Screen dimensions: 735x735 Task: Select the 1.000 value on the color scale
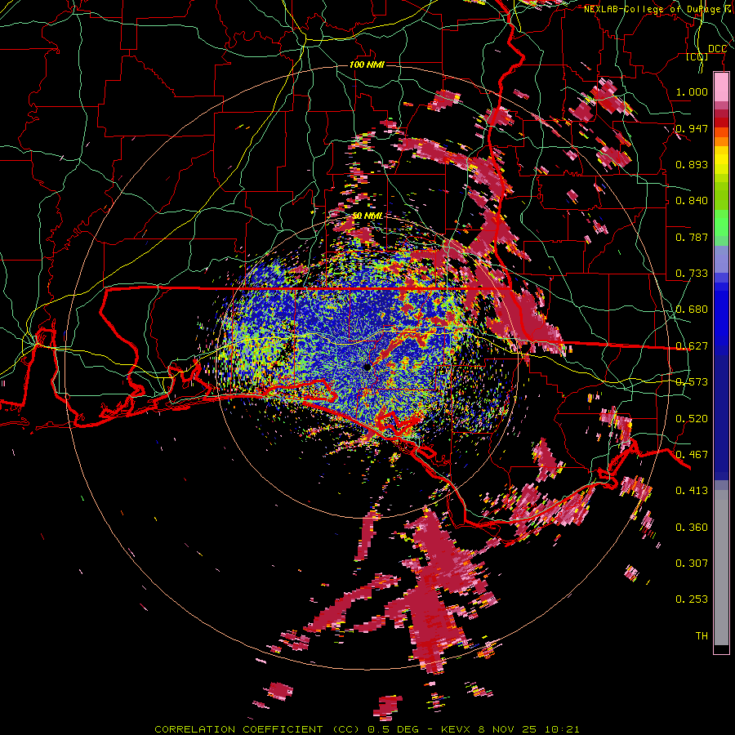tap(692, 91)
